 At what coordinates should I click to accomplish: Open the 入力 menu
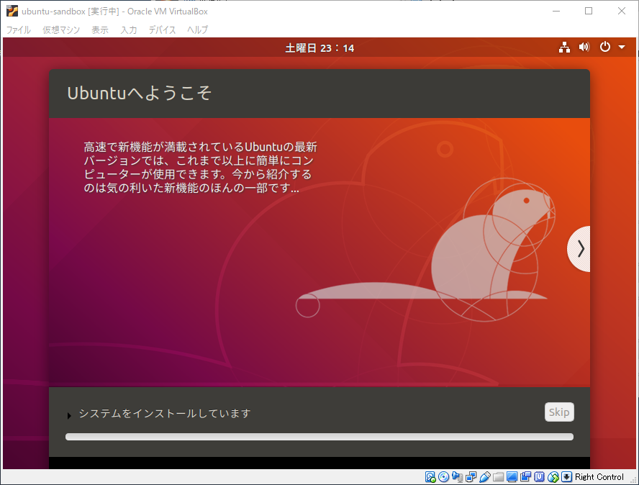pos(129,30)
